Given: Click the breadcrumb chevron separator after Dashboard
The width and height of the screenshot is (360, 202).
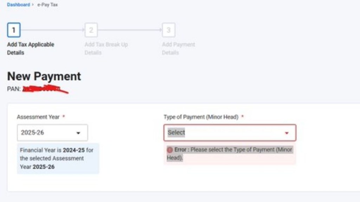Looking at the screenshot, I should tap(33, 5).
